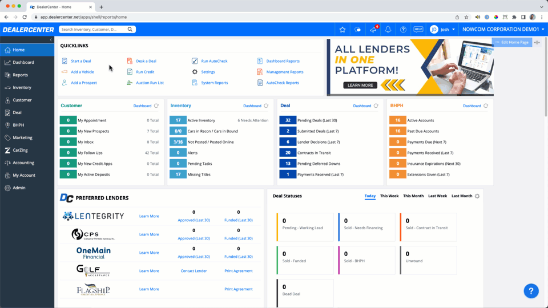Click Contact Lender for Gulf Acceptance

(194, 270)
